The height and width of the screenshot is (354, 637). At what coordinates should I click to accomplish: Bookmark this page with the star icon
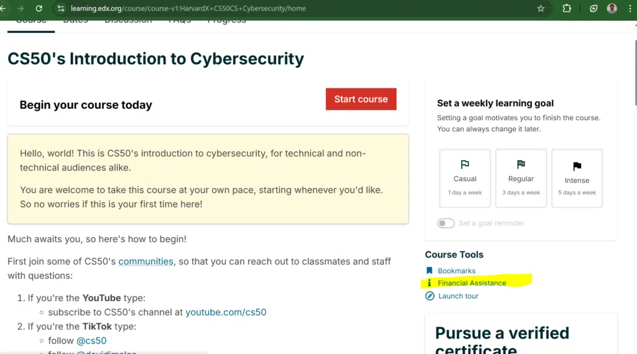coord(541,8)
